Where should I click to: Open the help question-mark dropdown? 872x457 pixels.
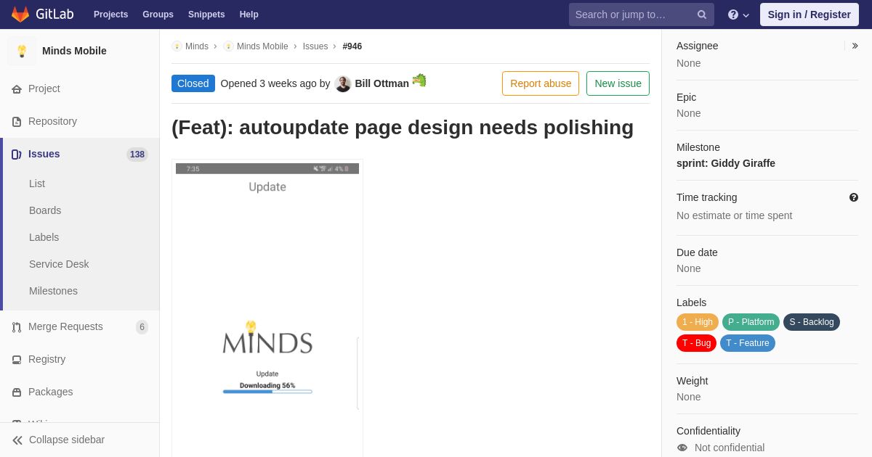click(x=738, y=15)
